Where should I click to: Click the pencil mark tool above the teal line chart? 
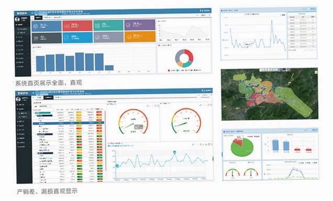click(193, 144)
